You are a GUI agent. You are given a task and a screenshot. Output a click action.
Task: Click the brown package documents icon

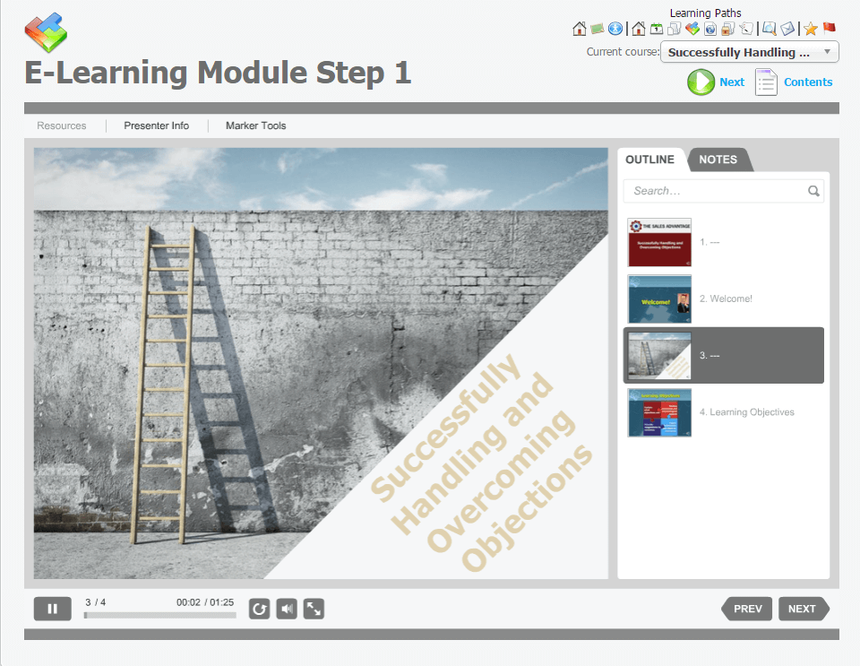(x=727, y=29)
